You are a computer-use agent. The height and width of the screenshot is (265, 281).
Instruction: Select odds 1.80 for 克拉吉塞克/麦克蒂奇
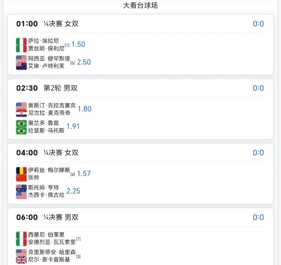(x=85, y=109)
